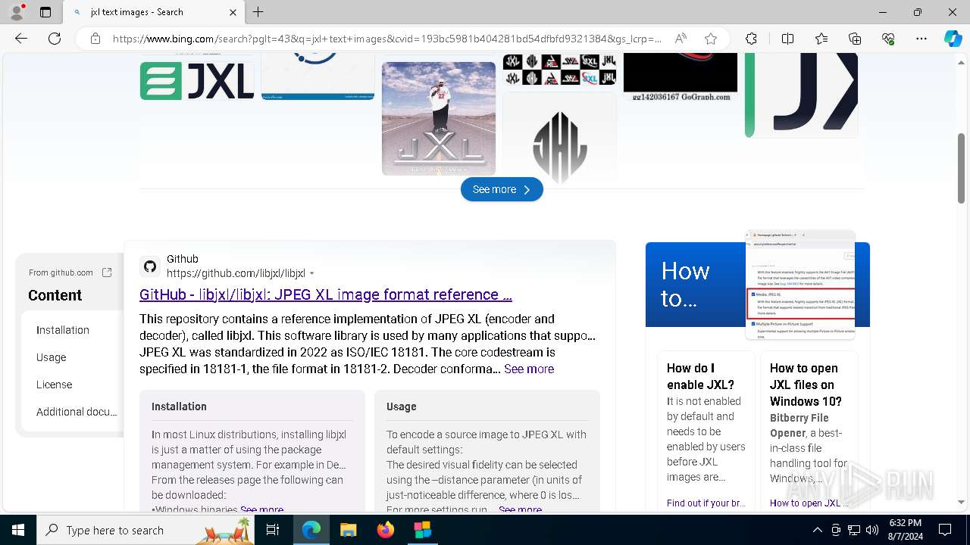Open See more in Installation card
Screen dimensions: 970x545
(x=261, y=509)
